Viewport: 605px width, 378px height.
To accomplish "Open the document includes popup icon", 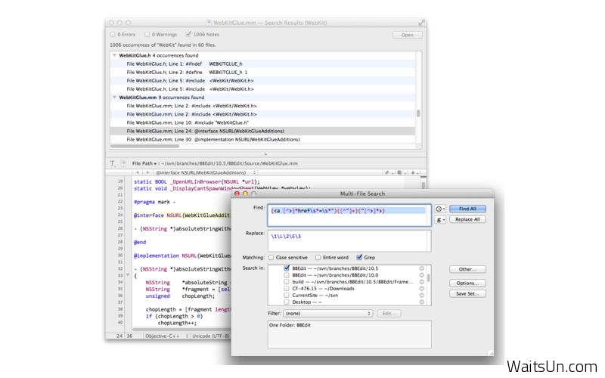I will click(x=401, y=172).
